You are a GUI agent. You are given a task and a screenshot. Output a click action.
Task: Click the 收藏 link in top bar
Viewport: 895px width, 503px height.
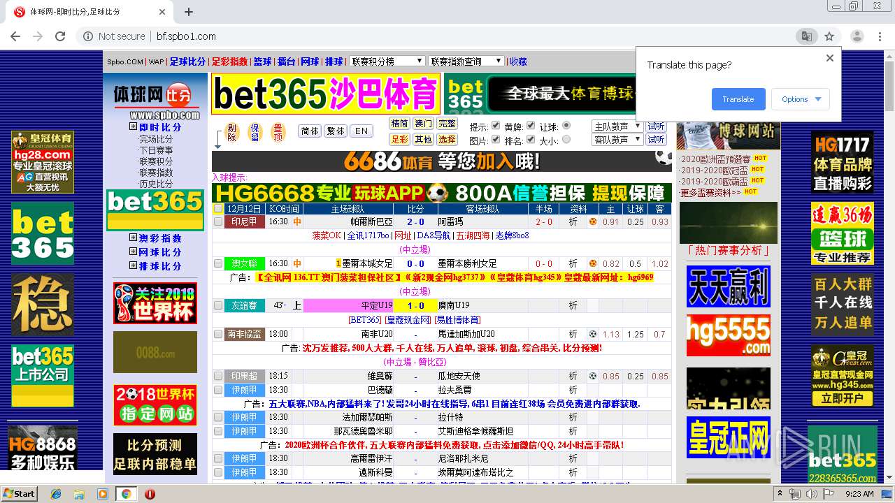pos(518,61)
